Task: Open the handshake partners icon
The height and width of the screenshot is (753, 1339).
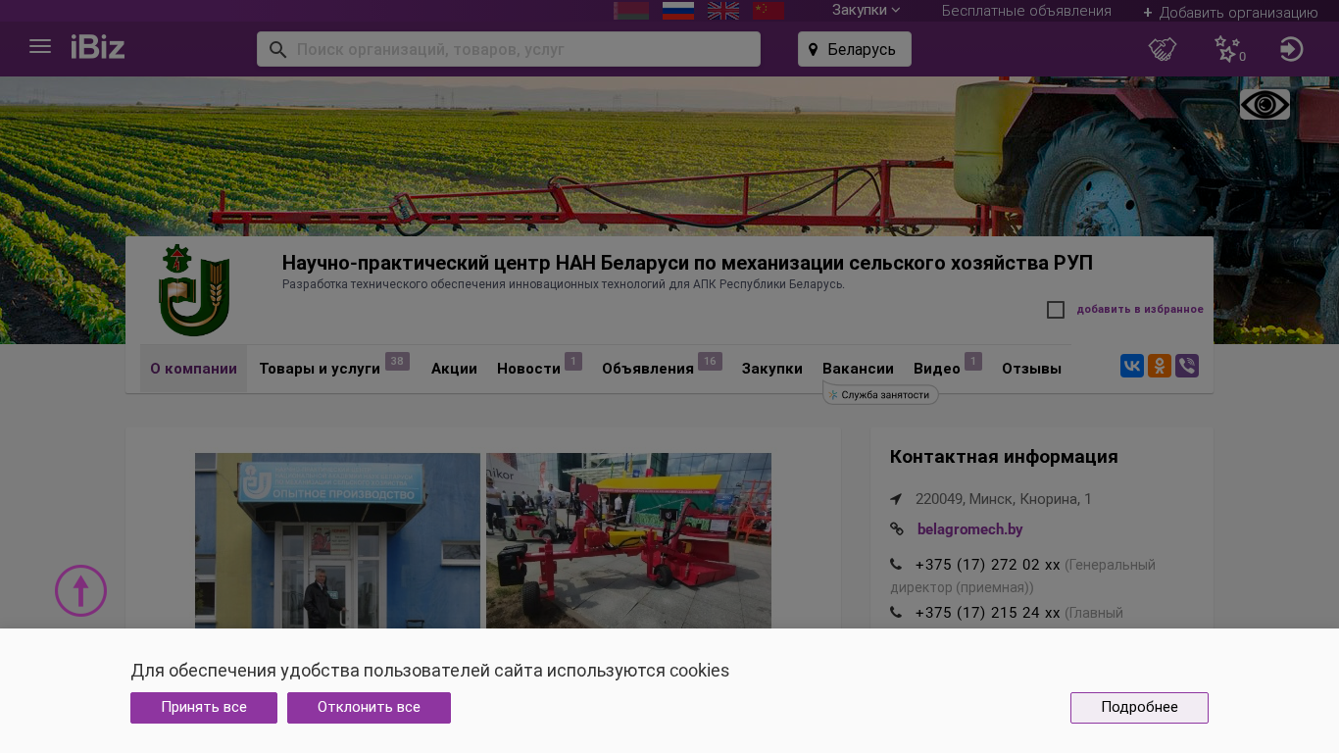Action: tap(1163, 49)
